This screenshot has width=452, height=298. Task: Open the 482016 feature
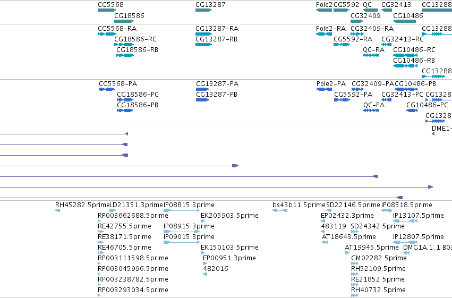click(205, 275)
